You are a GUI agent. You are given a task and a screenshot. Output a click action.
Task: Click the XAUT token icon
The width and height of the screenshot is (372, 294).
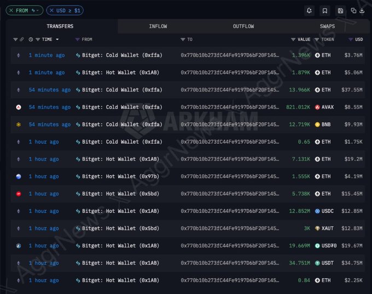317,229
